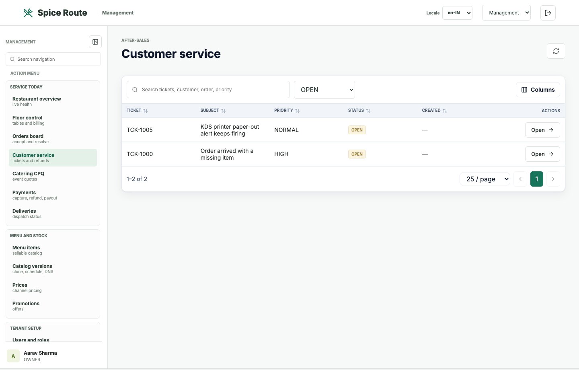Click subject 'Order arrived with a missing item'
Screen dimensions: 579x370
[227, 154]
